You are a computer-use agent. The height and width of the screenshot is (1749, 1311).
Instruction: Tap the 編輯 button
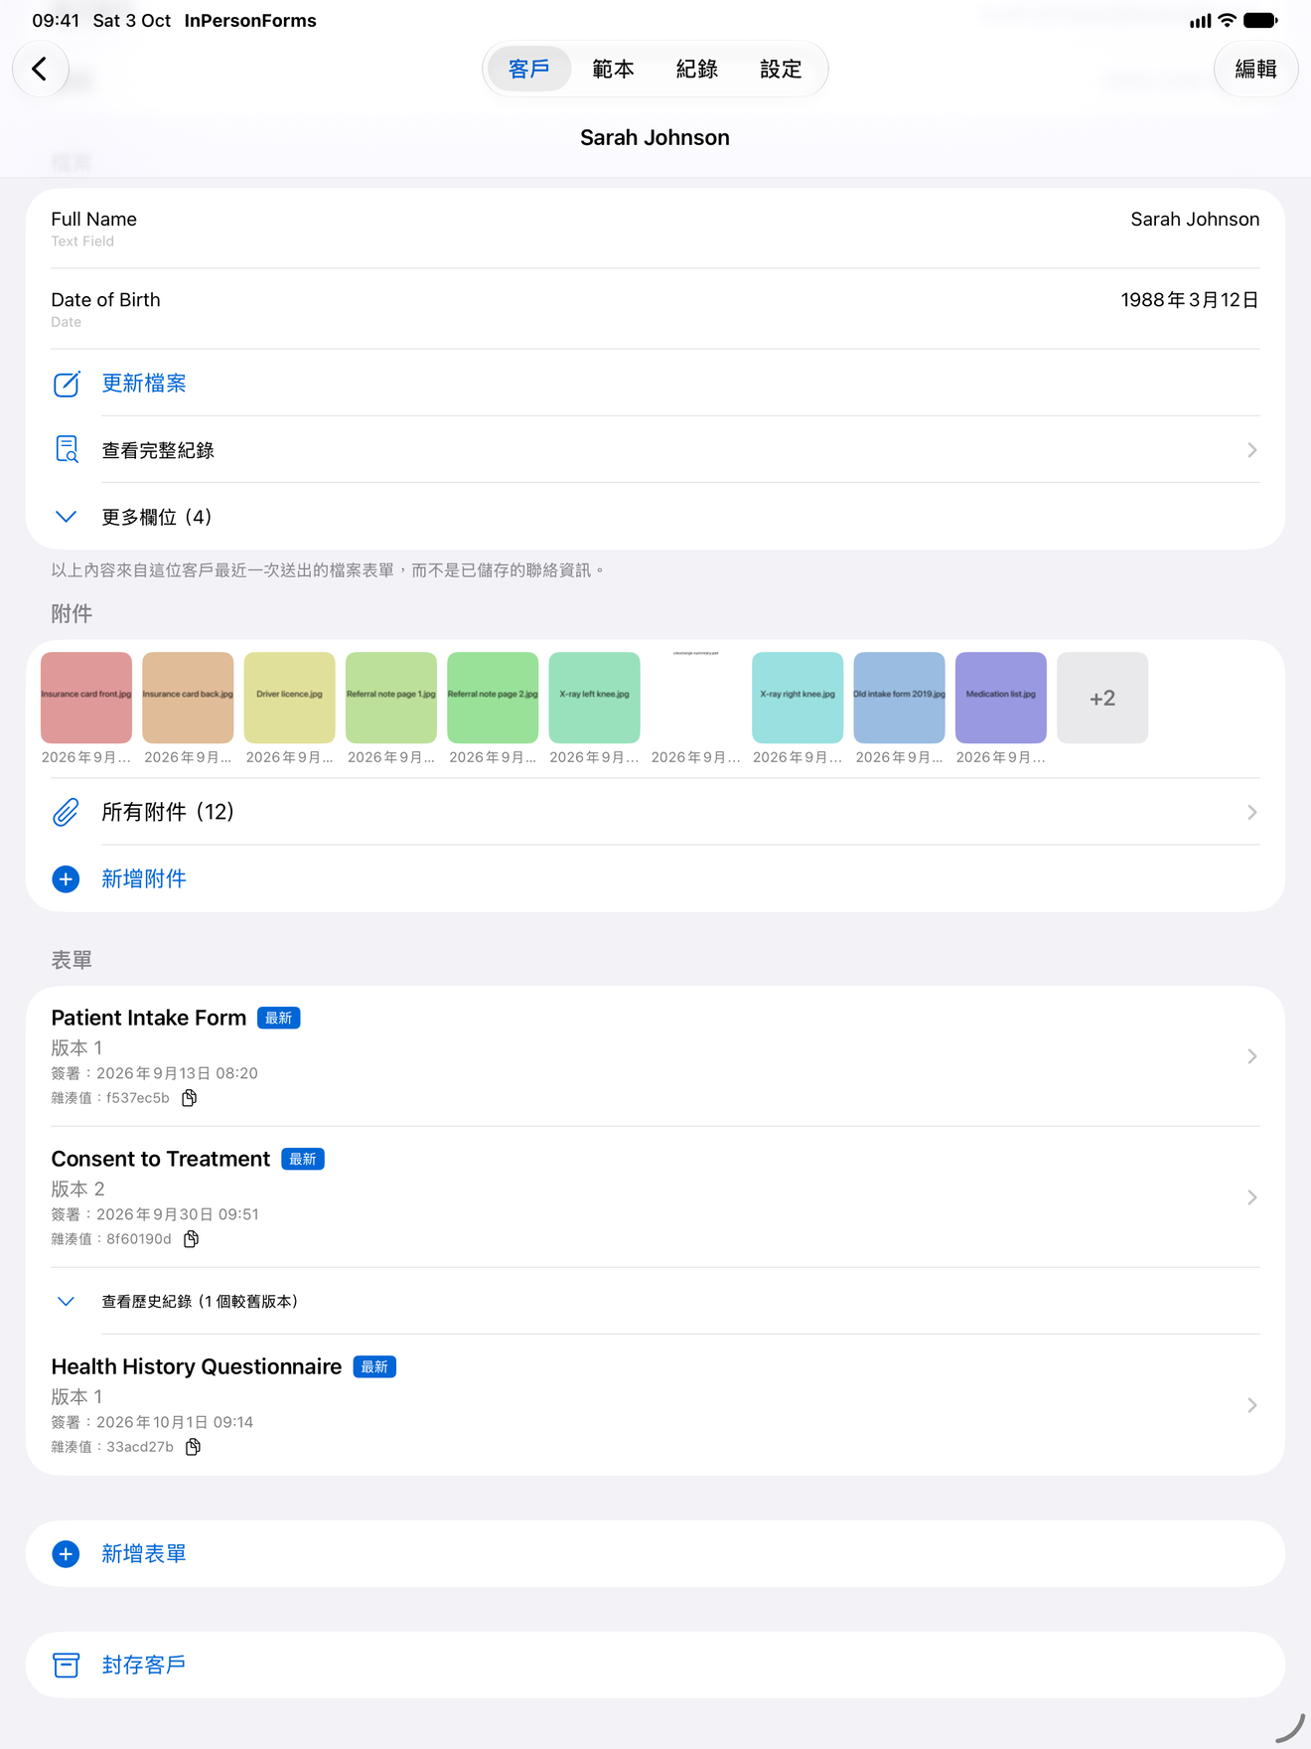(x=1255, y=69)
